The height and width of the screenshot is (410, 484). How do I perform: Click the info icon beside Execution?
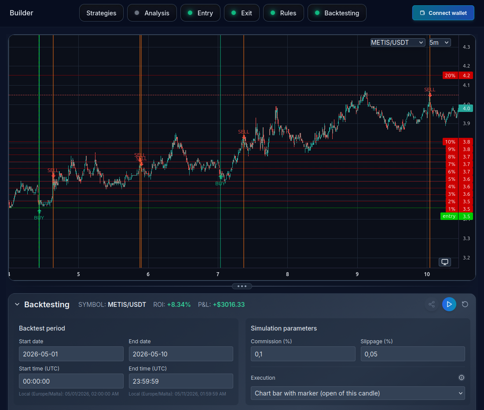click(x=462, y=378)
